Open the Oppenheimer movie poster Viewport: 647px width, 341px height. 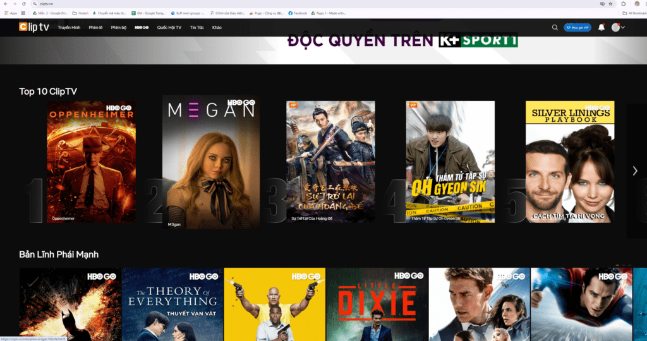[91, 162]
